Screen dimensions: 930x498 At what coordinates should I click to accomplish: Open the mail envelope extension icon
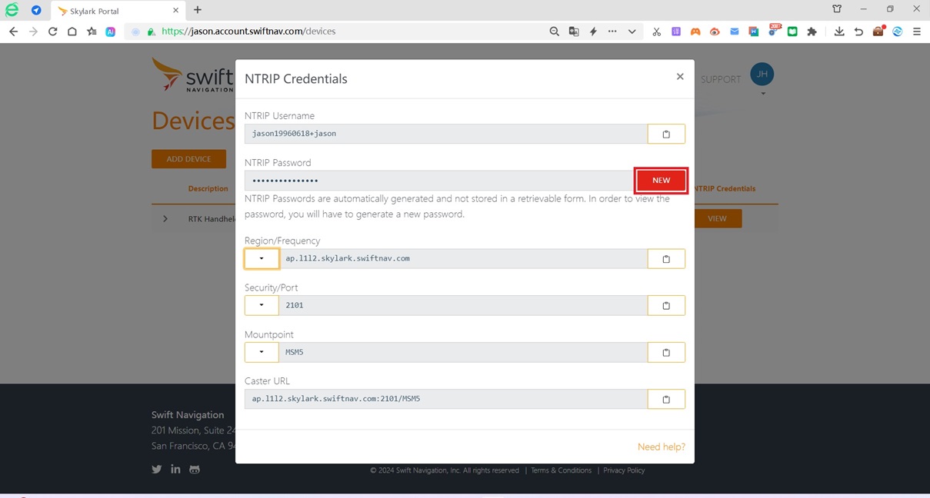735,32
